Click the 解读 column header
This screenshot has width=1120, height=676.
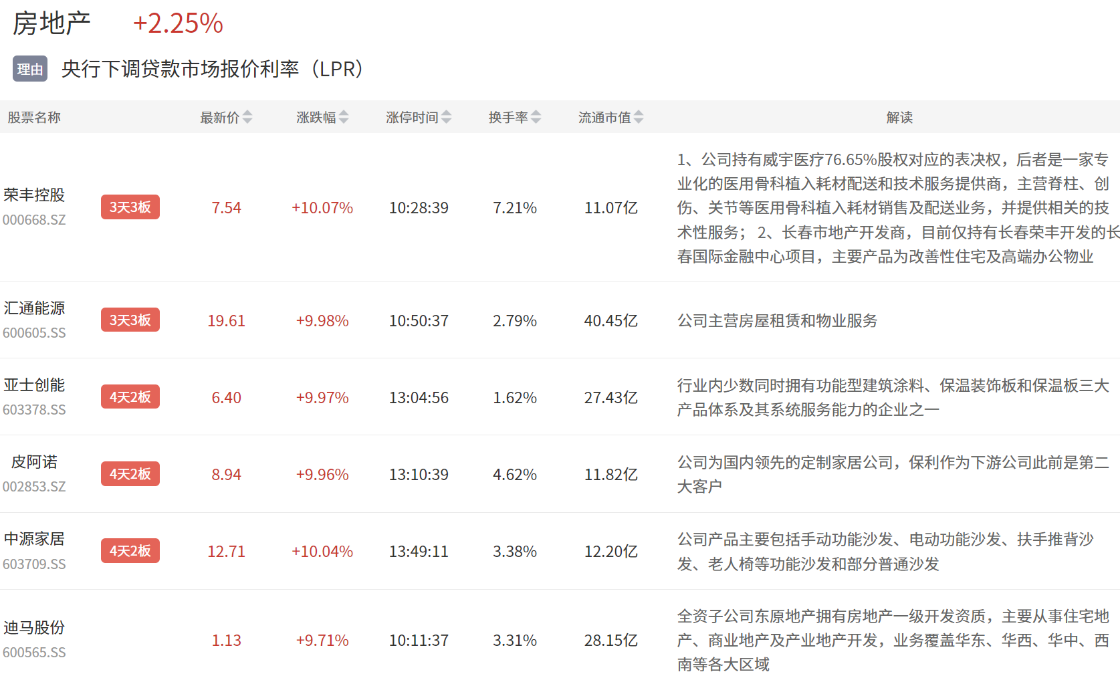click(x=899, y=118)
